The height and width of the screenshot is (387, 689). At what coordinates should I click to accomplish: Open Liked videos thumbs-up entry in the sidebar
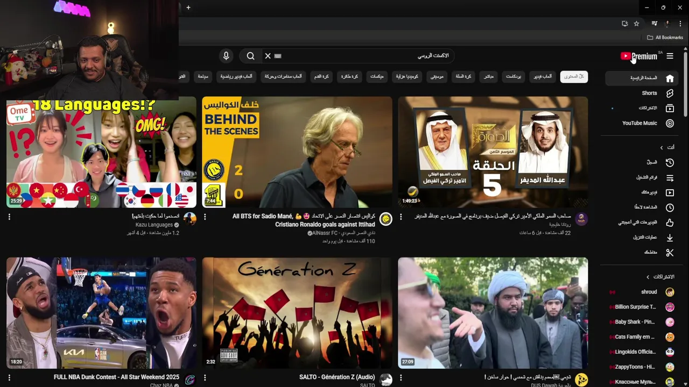[x=642, y=223]
